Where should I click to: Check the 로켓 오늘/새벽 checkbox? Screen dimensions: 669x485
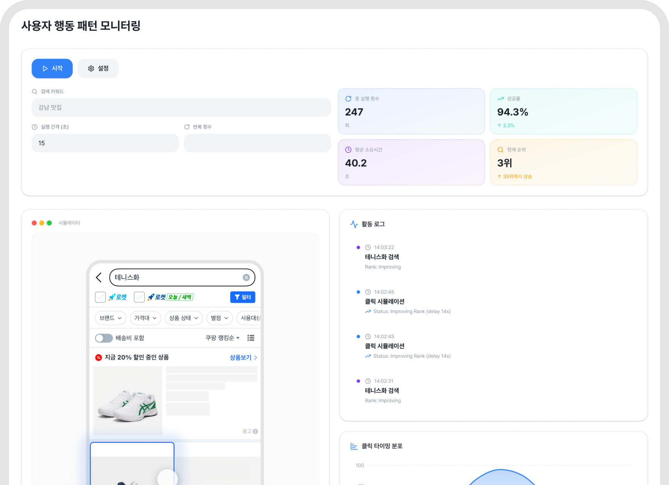click(139, 297)
